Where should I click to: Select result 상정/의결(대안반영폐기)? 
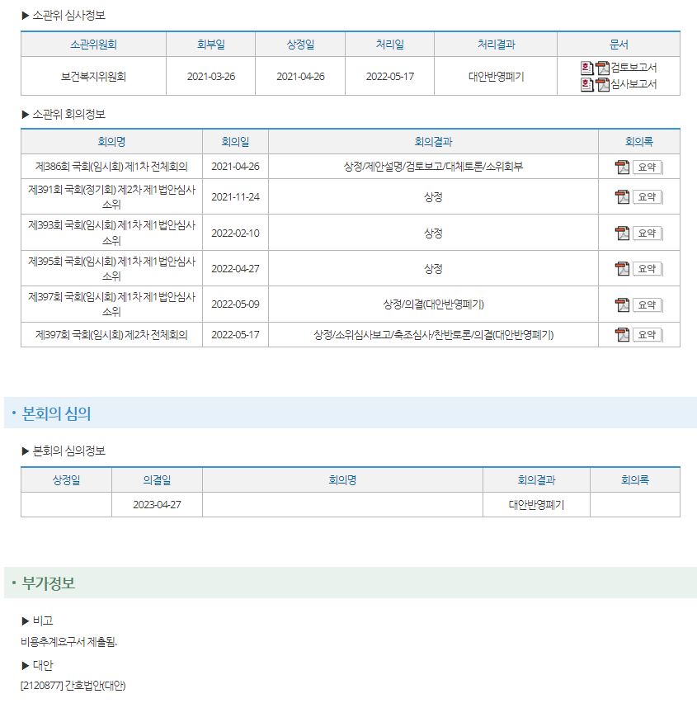click(433, 304)
